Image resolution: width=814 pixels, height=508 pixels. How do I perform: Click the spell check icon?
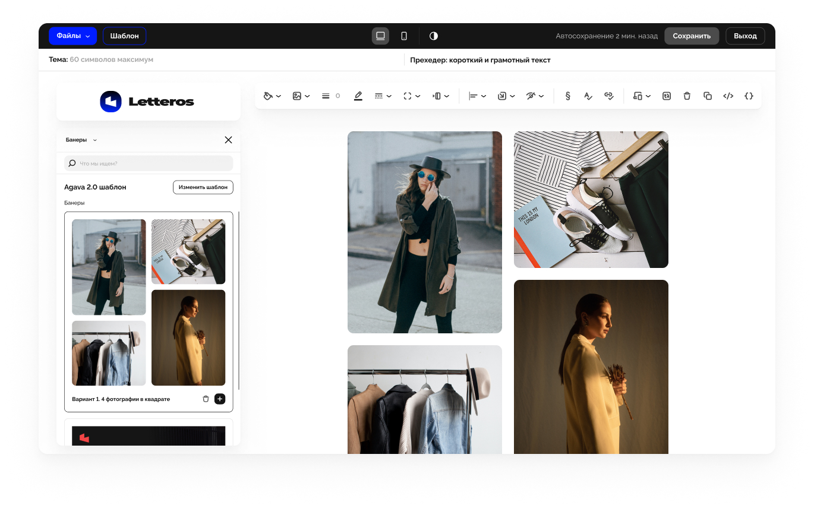point(588,96)
